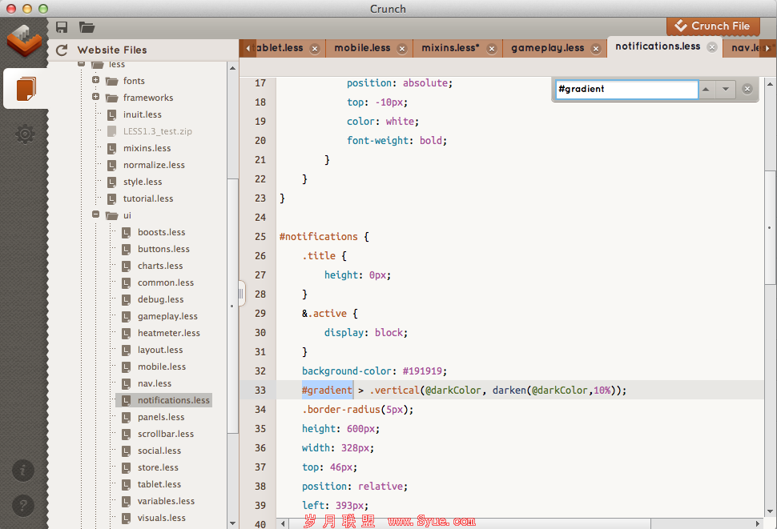The image size is (777, 529).
Task: Open gameplay.less in file tree
Action: [167, 317]
